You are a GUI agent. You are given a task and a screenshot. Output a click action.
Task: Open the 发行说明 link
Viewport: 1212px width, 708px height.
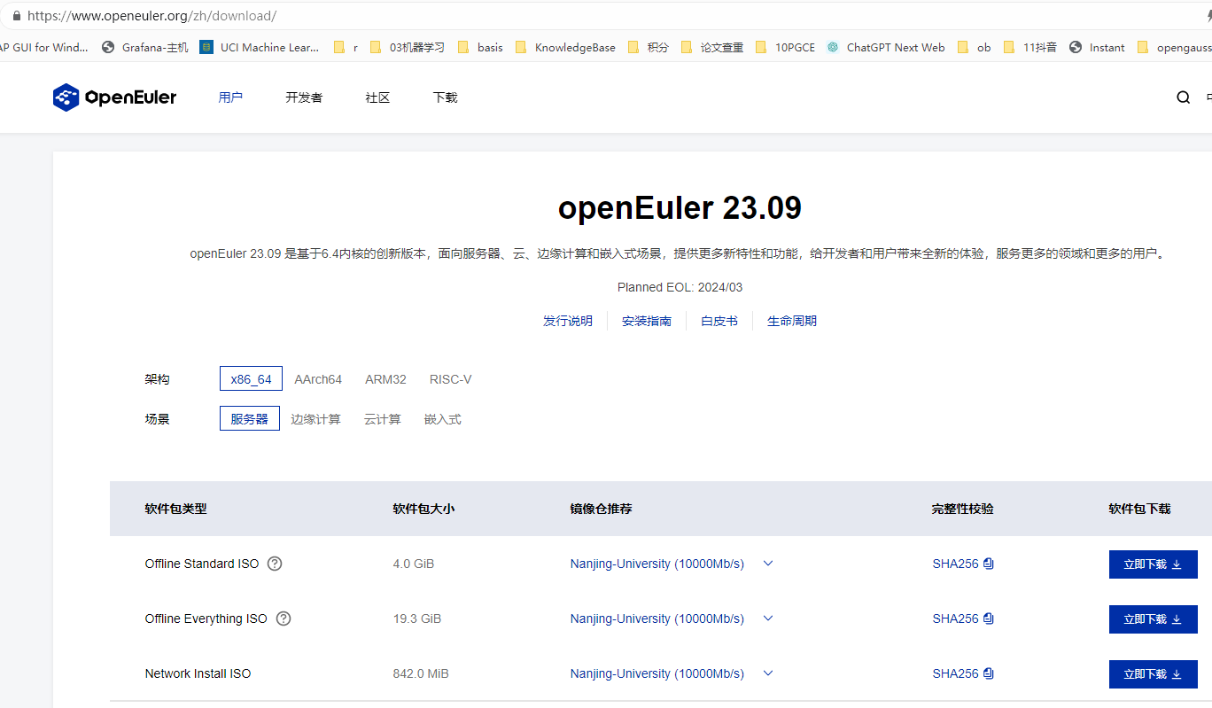pos(568,321)
